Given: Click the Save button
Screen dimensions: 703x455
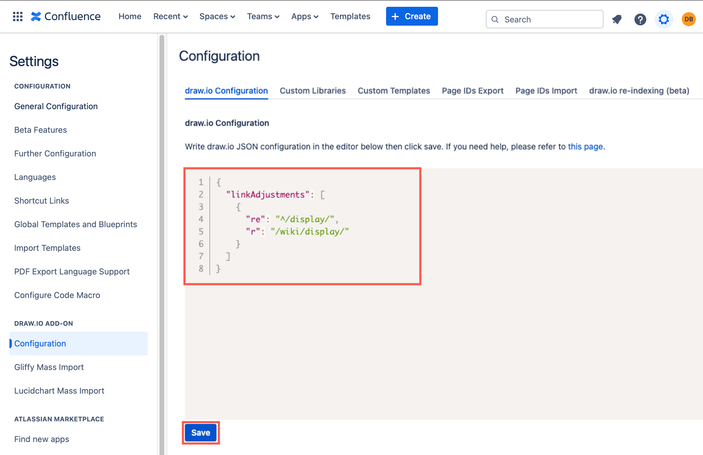Looking at the screenshot, I should 201,432.
